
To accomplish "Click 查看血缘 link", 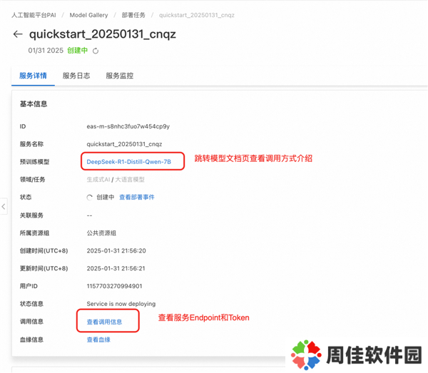I will pyautogui.click(x=98, y=339).
